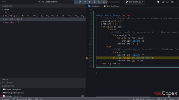Select the aa: 'L' variable
This screenshot has height=100, width=179.
coord(9,12)
